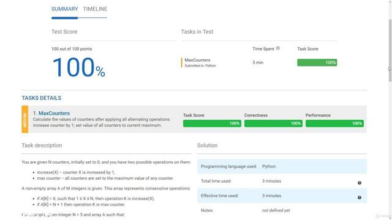Click the TASKS DETAILS heading
392x220 pixels.
tap(42, 98)
